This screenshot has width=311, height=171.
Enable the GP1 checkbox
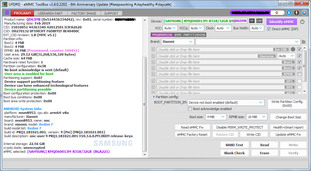300,81
